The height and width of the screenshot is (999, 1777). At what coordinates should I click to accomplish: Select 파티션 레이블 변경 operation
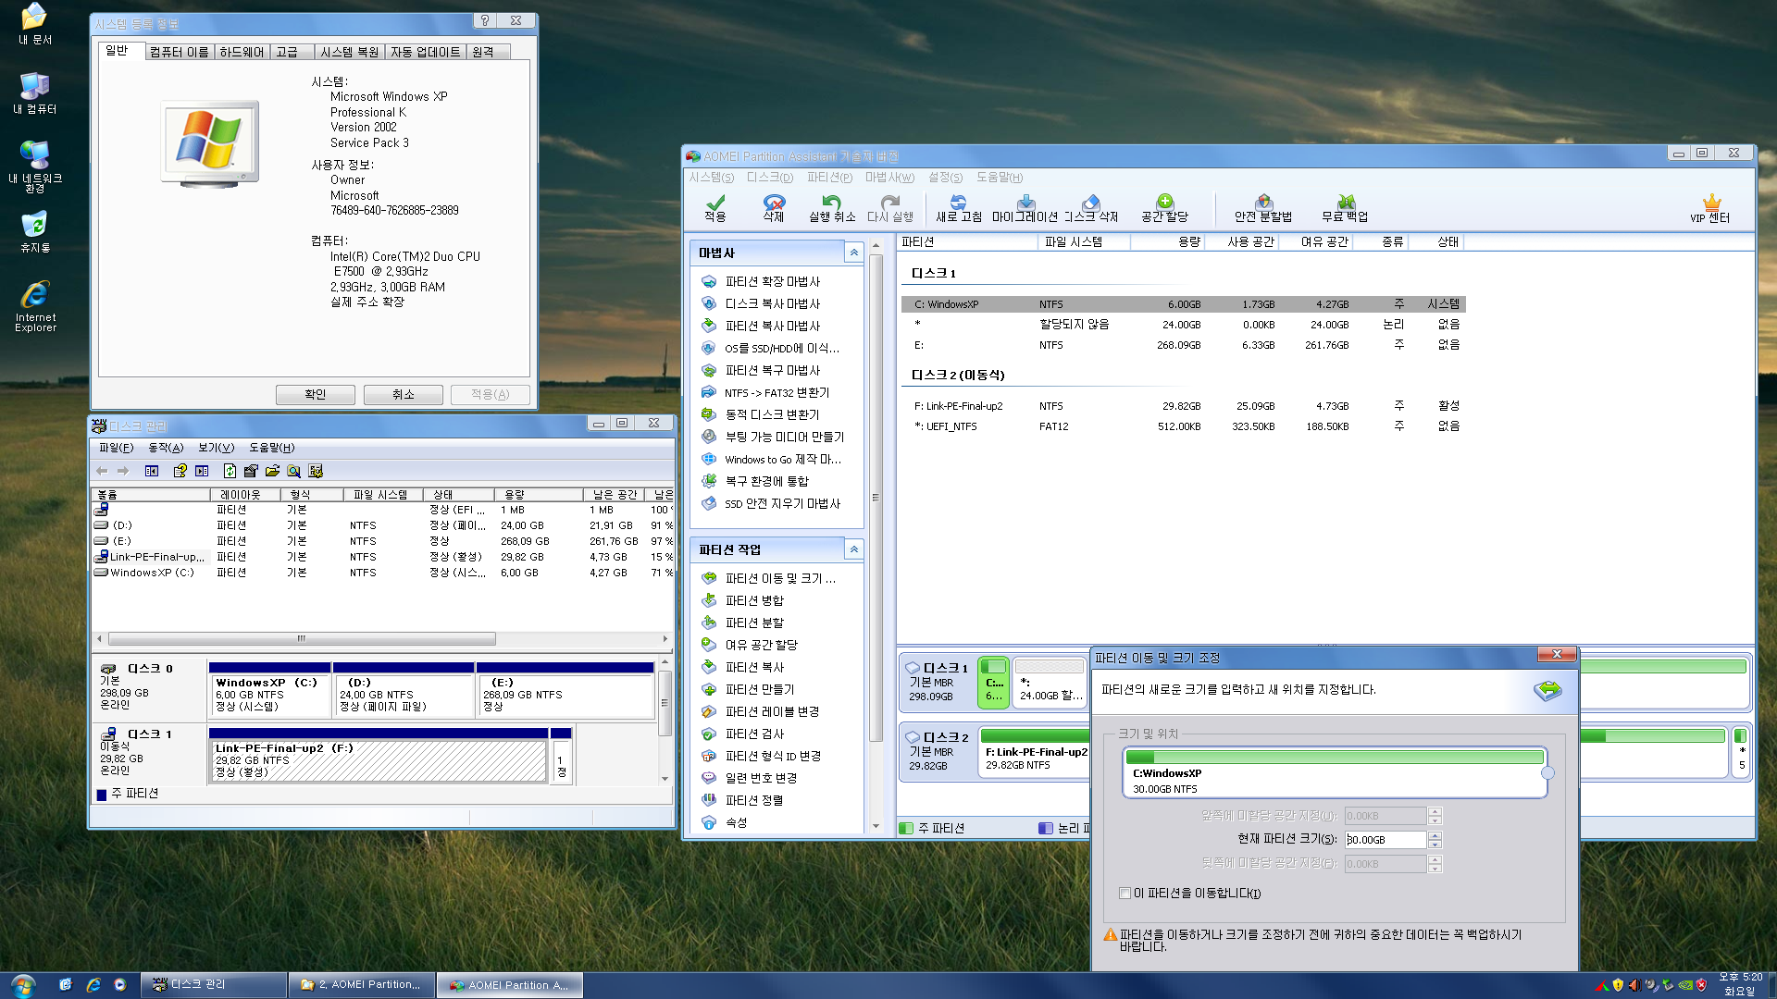point(771,711)
